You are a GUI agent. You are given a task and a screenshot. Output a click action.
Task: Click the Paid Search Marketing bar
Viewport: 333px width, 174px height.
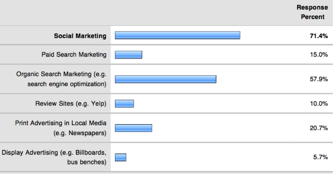pyautogui.click(x=128, y=55)
